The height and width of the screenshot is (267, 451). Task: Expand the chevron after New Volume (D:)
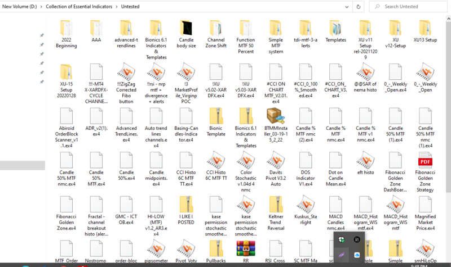[41, 7]
